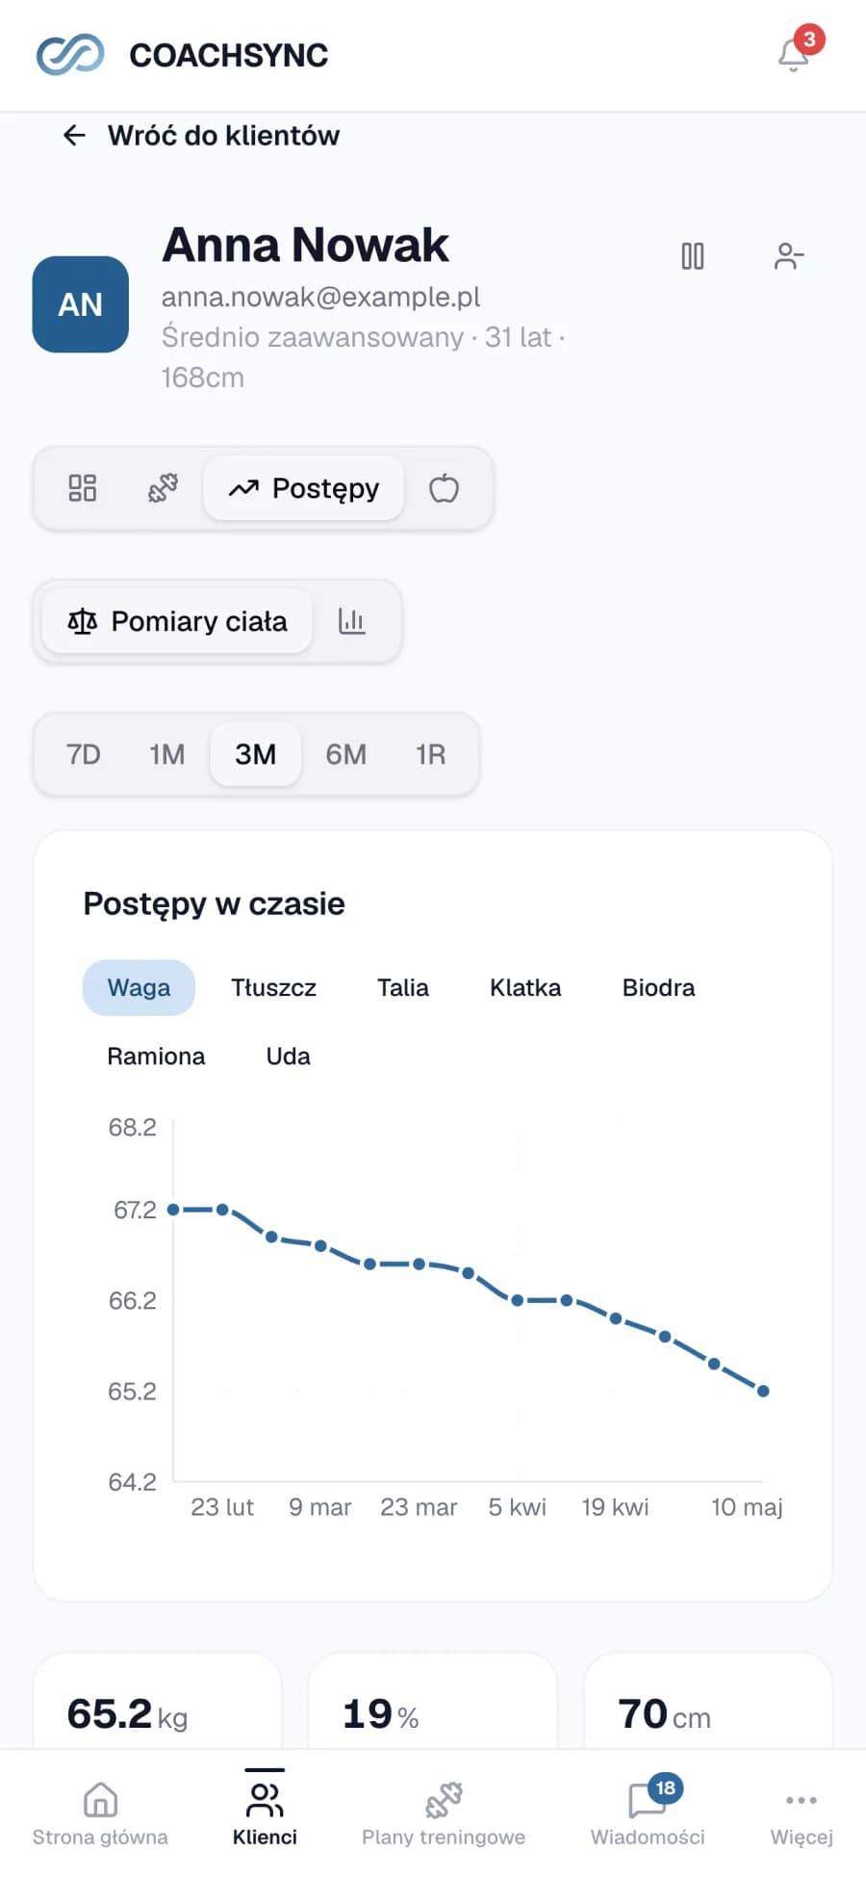866x1879 pixels.
Task: Click the '23 mar' axis label
Action: pyautogui.click(x=419, y=1507)
